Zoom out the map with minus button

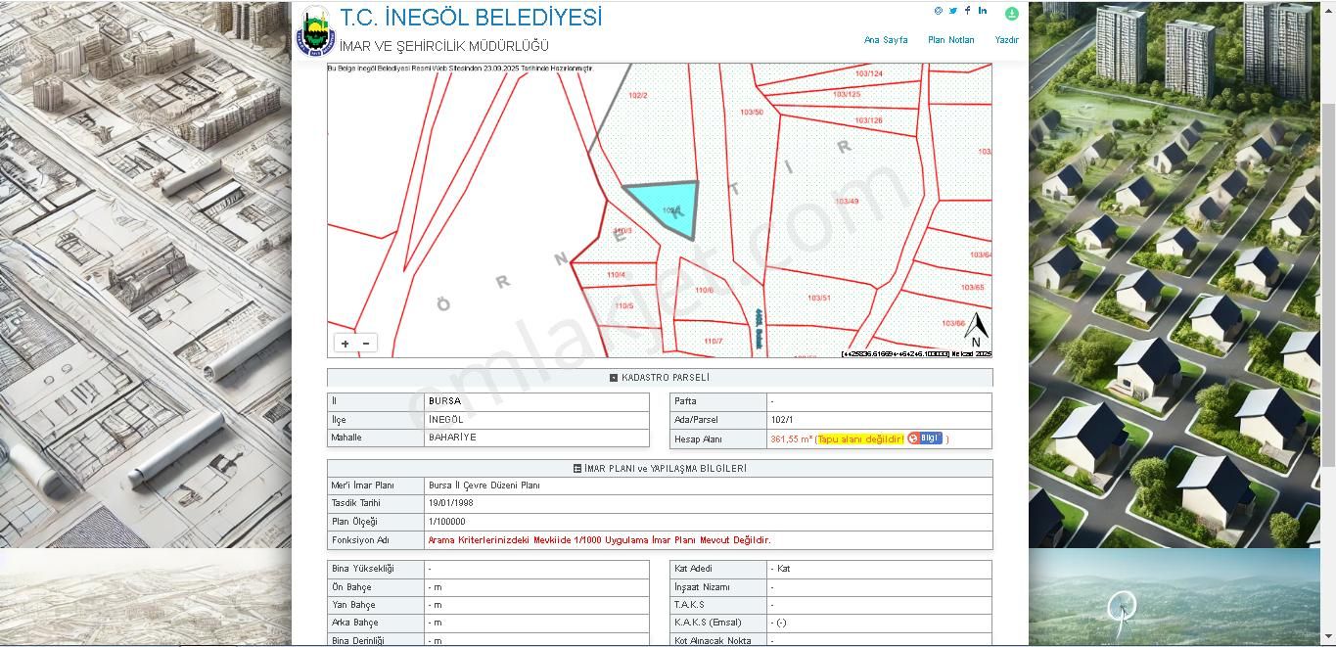[x=366, y=344]
